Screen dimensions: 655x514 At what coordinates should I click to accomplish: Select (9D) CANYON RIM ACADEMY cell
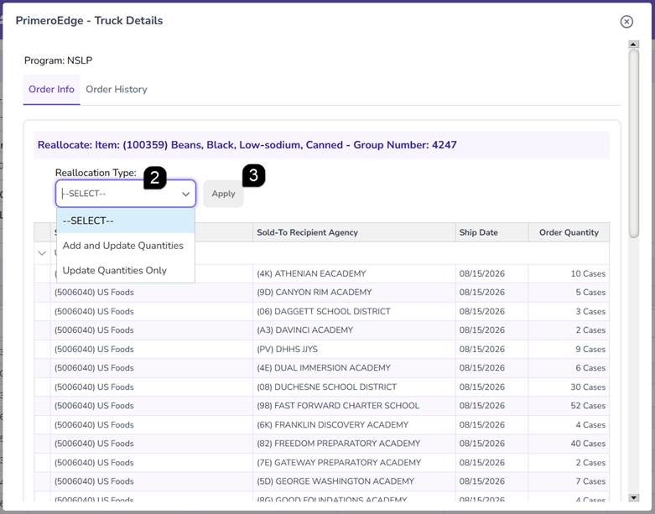[x=354, y=293]
